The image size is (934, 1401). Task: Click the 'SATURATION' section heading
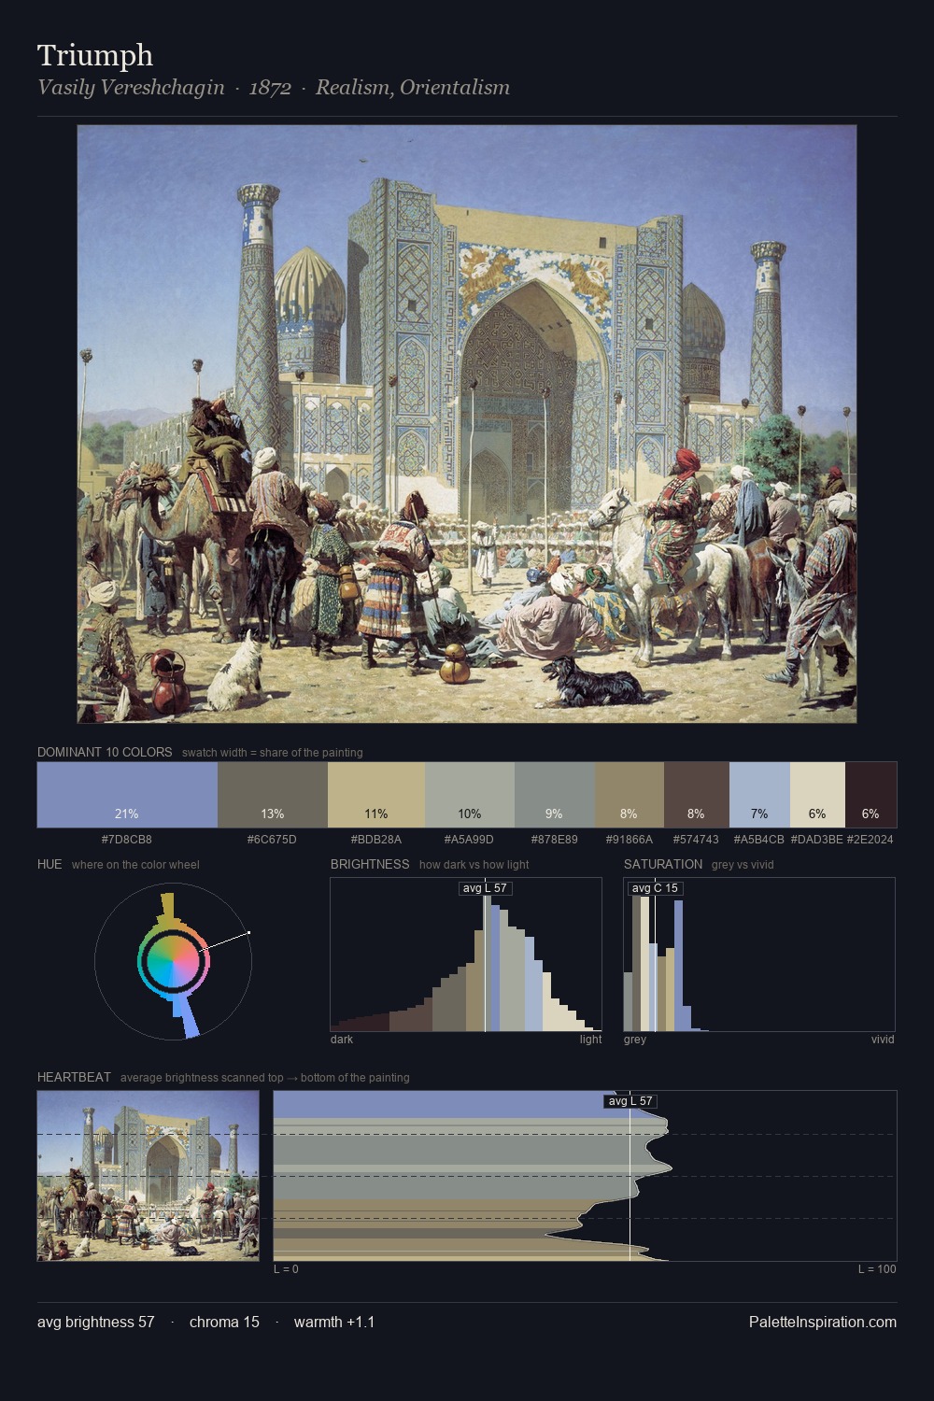(663, 864)
